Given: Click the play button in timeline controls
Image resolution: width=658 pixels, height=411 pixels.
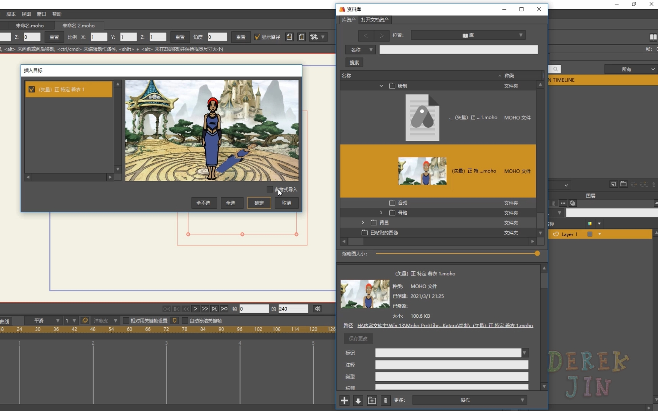Looking at the screenshot, I should (195, 309).
